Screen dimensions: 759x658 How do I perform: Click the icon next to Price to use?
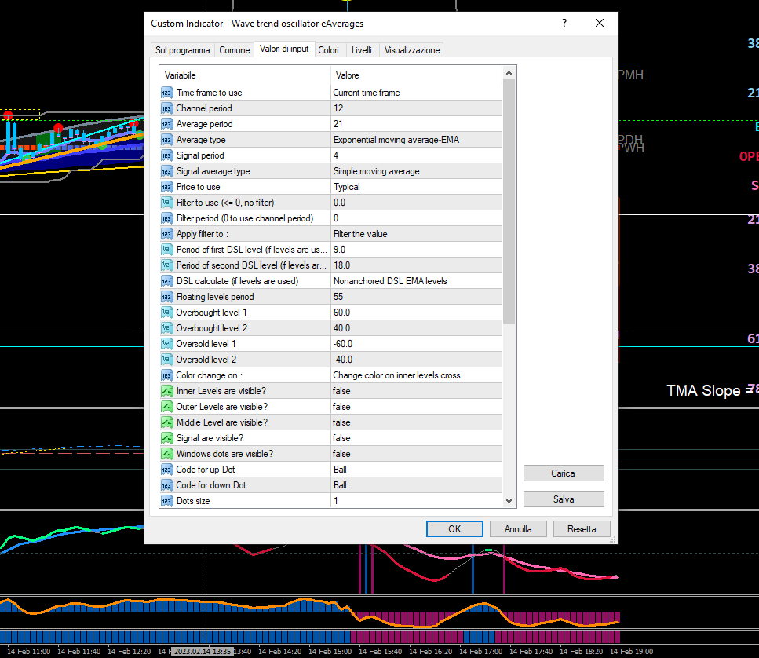tap(166, 187)
